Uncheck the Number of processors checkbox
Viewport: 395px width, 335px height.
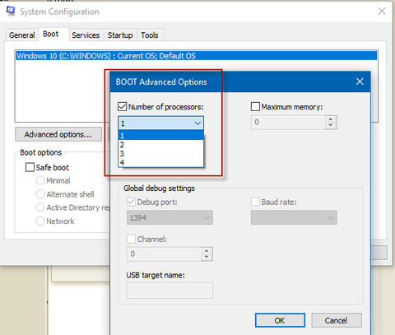pos(122,106)
